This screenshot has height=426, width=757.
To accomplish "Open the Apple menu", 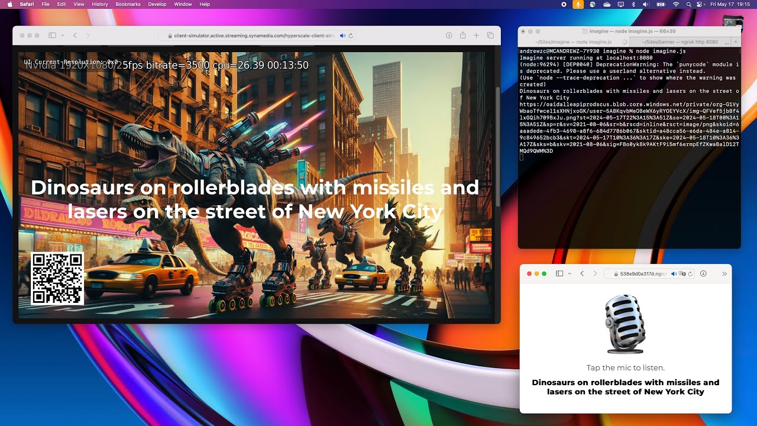I will (9, 4).
